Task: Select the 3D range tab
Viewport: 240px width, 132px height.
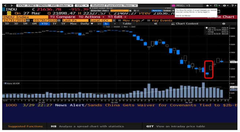Action: coord(16,24)
